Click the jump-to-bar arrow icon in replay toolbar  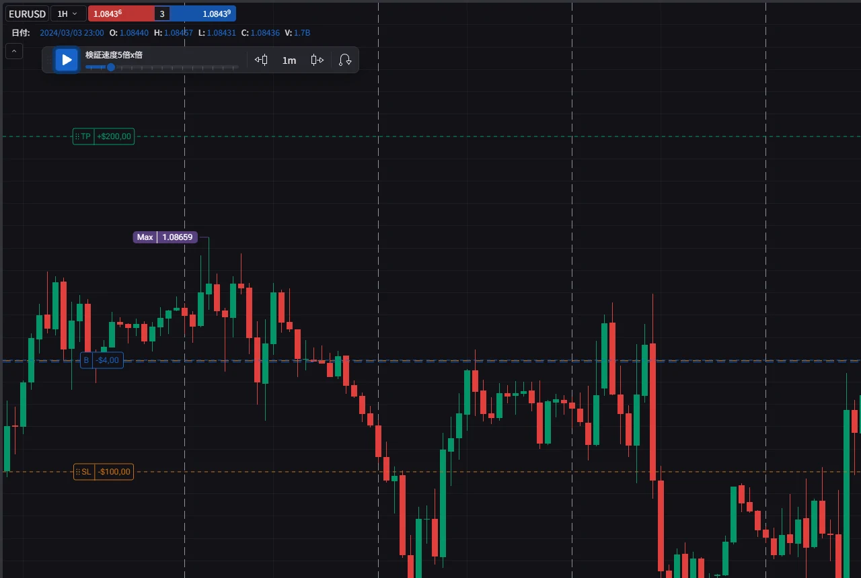tap(345, 60)
